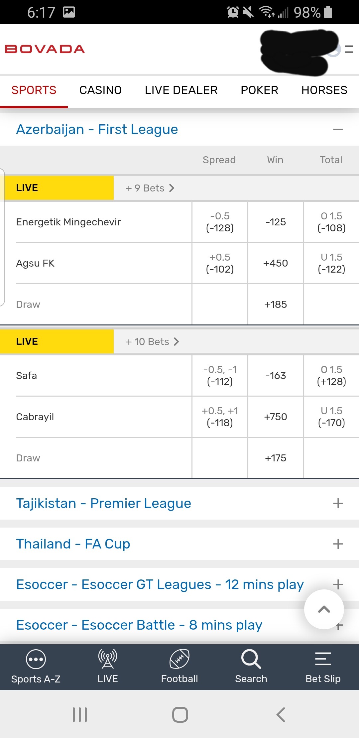Switch to the CASINO tab
The height and width of the screenshot is (738, 359).
pos(100,90)
